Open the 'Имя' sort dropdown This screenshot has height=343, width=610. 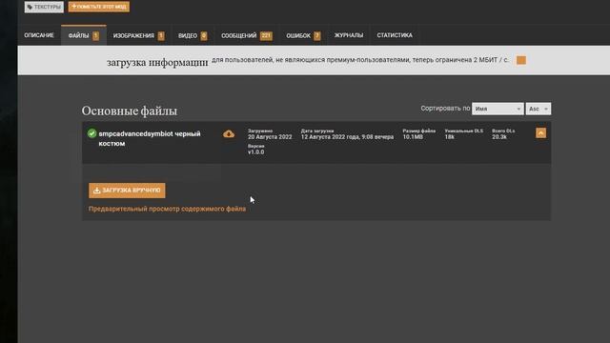(x=498, y=109)
